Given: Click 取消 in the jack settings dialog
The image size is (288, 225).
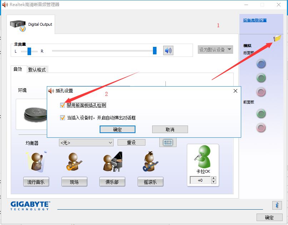Looking at the screenshot, I should coord(170,129).
